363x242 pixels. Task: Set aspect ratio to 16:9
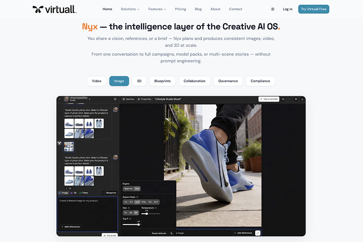point(137,202)
